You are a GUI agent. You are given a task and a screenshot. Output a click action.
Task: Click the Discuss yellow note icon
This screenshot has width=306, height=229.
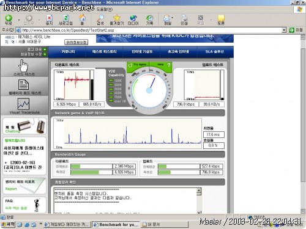click(x=221, y=18)
